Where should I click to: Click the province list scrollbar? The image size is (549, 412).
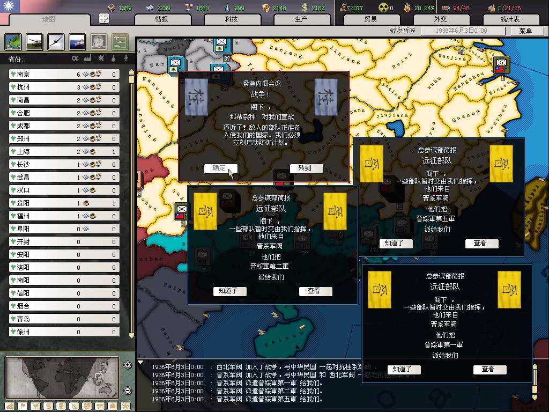point(132,203)
